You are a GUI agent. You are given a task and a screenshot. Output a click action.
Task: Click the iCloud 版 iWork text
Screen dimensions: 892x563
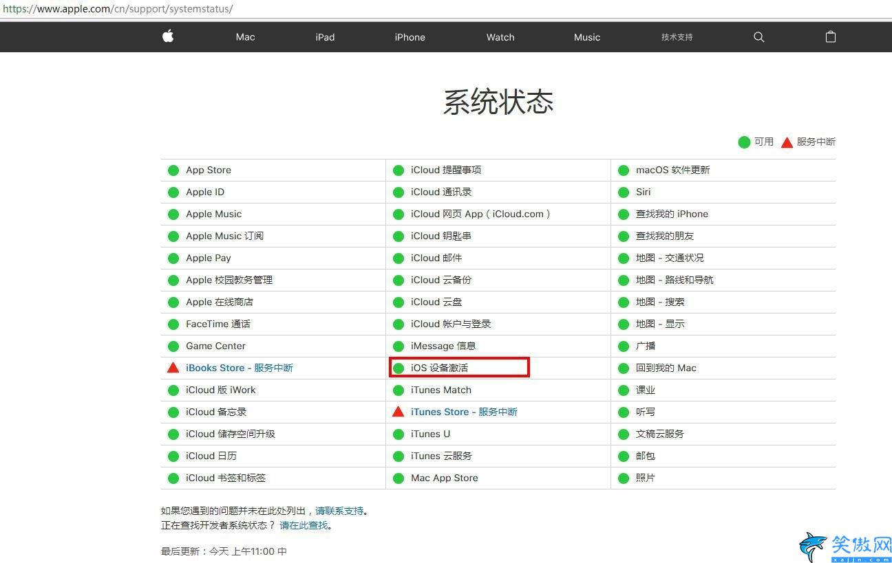coord(220,390)
